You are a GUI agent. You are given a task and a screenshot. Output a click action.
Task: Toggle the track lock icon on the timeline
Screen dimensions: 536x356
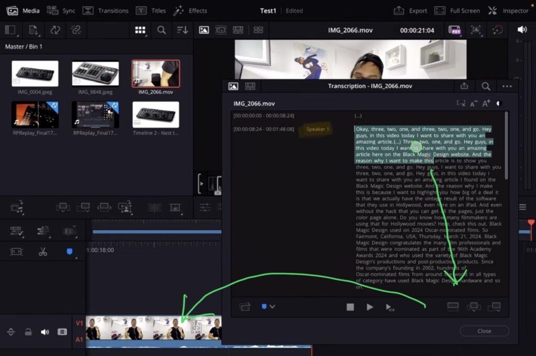point(28,332)
